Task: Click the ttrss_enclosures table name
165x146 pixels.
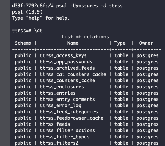Action: tap(62, 87)
